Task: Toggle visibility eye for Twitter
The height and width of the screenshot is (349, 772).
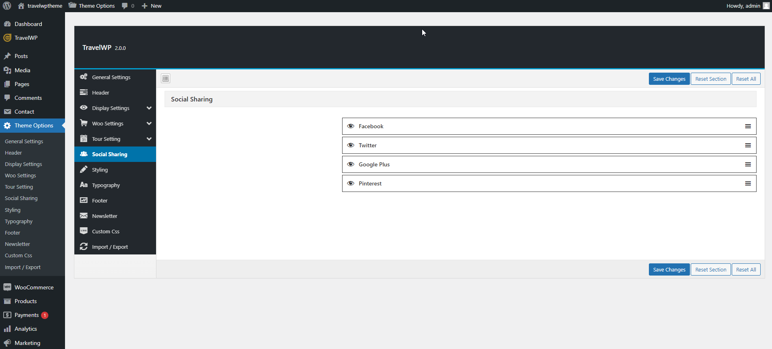Action: click(351, 145)
